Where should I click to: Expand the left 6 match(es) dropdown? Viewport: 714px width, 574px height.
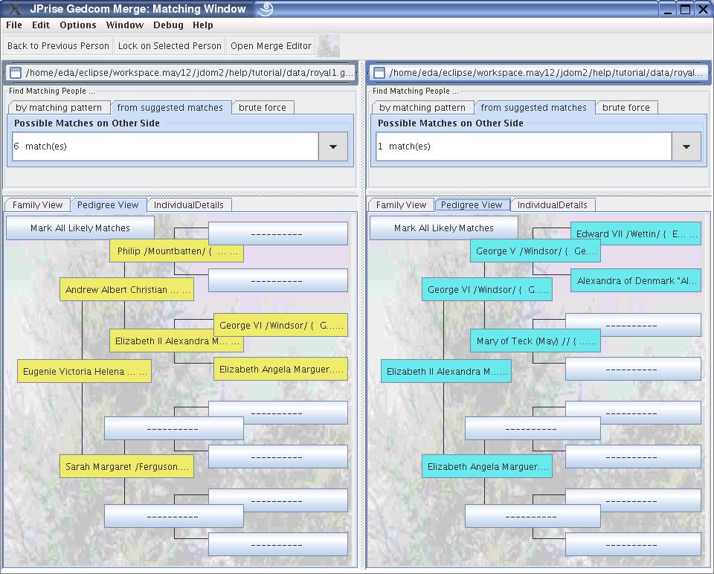coord(332,146)
